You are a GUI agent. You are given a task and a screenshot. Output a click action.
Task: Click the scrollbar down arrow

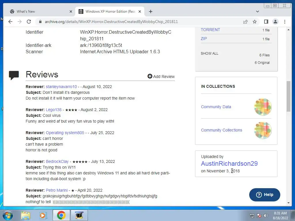pos(288,203)
